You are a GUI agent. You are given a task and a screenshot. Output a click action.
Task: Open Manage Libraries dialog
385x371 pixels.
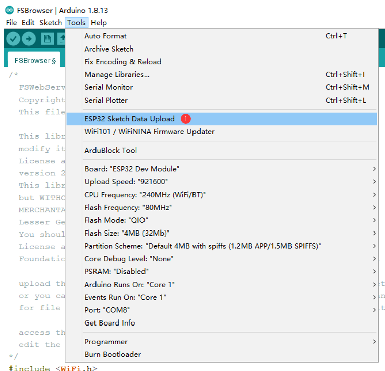point(222,74)
